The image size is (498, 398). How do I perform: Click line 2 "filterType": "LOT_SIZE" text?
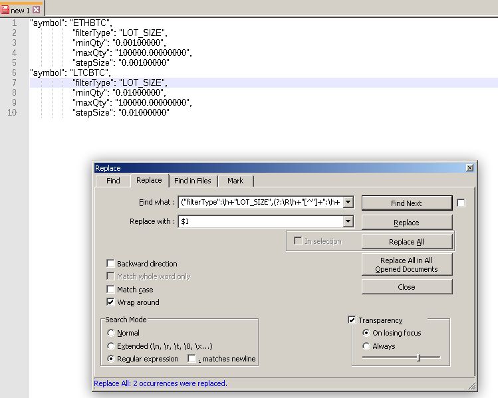click(120, 33)
